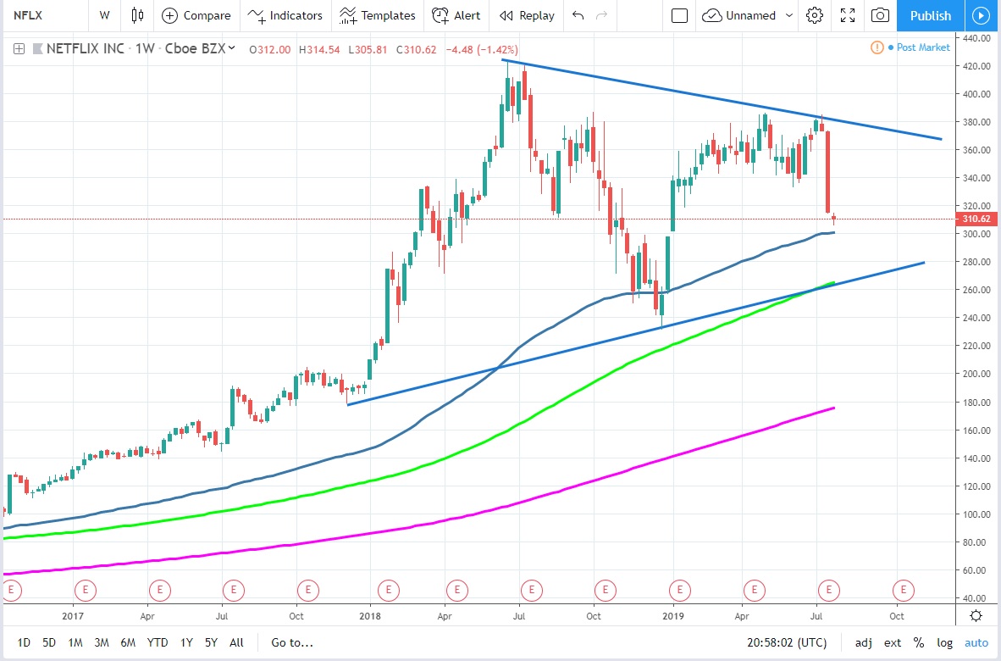Click the NFLX symbol search field

(x=45, y=15)
